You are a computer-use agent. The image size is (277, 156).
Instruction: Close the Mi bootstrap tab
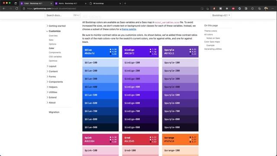click(120, 3)
